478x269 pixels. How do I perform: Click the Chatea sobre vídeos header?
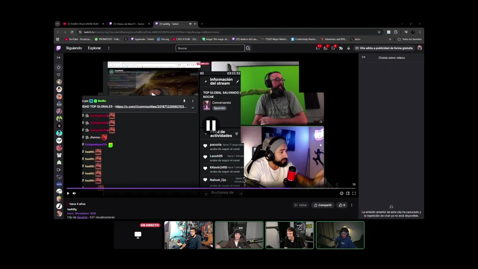(x=391, y=58)
